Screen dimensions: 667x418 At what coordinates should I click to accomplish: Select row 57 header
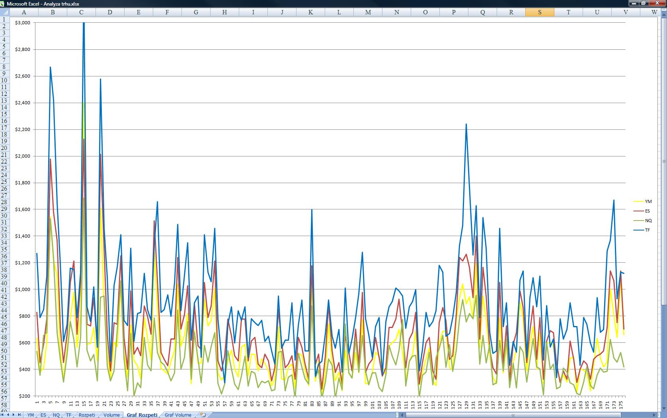coord(5,398)
